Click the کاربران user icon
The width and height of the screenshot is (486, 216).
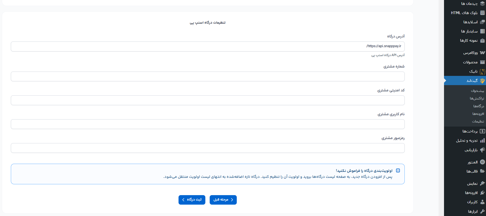(482, 202)
